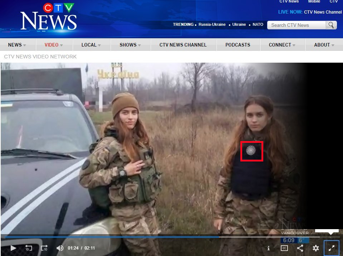The width and height of the screenshot is (343, 256).
Task: Seek within the video progress bar
Action: [x=162, y=237]
